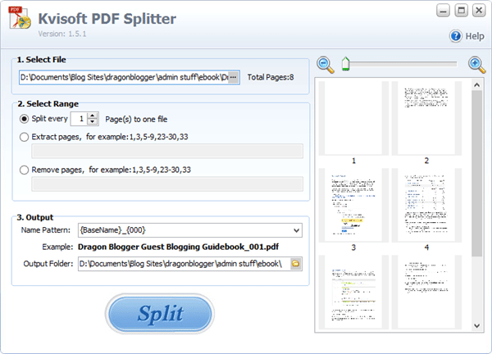Select the 'Extract pages' radio option
The image size is (492, 354).
point(24,137)
